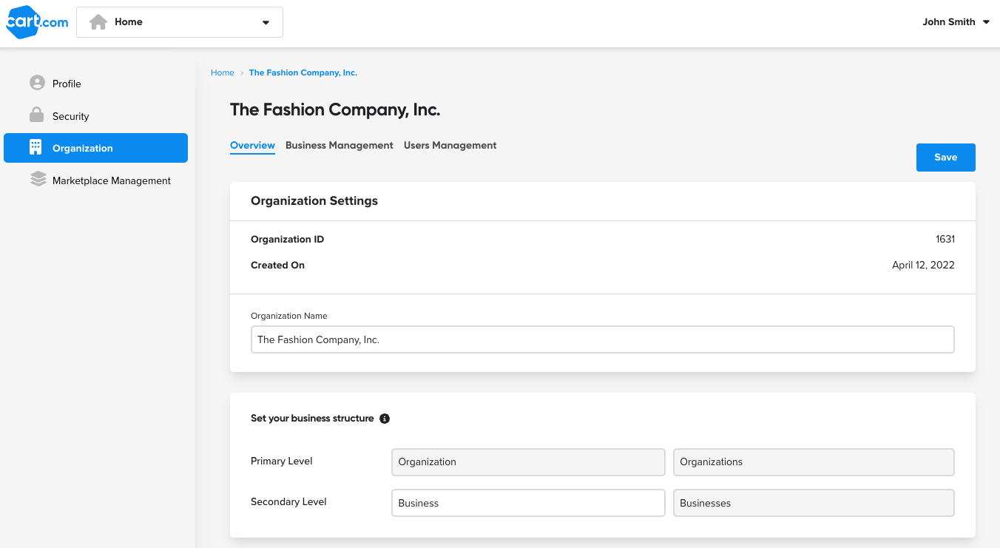Click the Organization Name input field
Image resolution: width=1000 pixels, height=548 pixels.
click(x=602, y=340)
